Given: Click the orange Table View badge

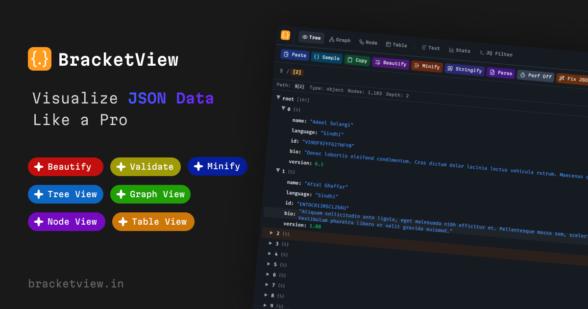Looking at the screenshot, I should pyautogui.click(x=153, y=222).
